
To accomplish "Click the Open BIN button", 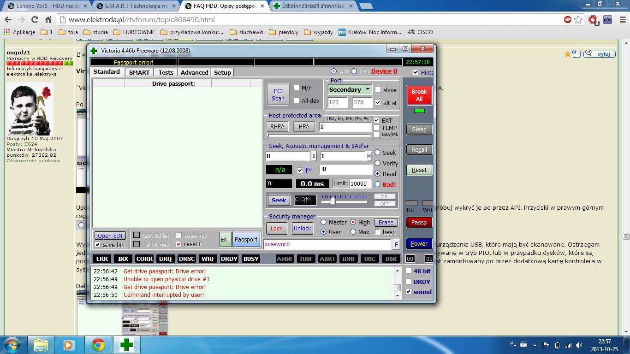I will 110,236.
